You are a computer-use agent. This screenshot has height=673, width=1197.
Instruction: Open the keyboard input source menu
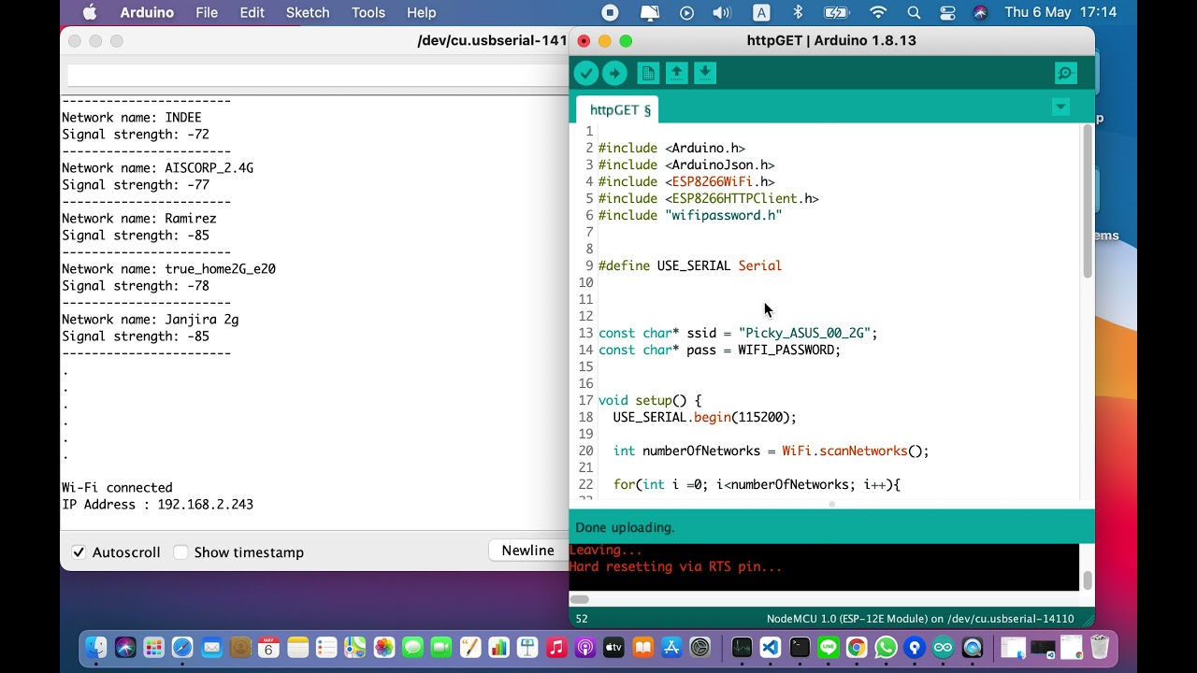(761, 12)
